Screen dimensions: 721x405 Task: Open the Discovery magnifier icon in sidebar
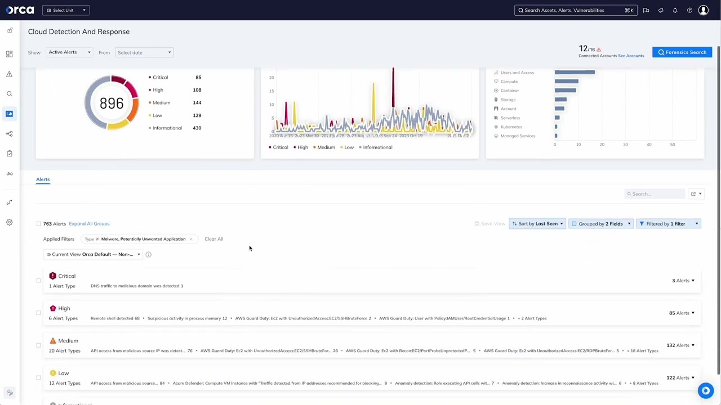tap(10, 94)
